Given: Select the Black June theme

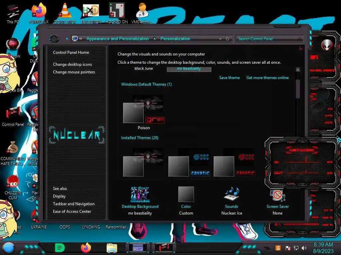Looking at the screenshot, I should tap(144, 68).
